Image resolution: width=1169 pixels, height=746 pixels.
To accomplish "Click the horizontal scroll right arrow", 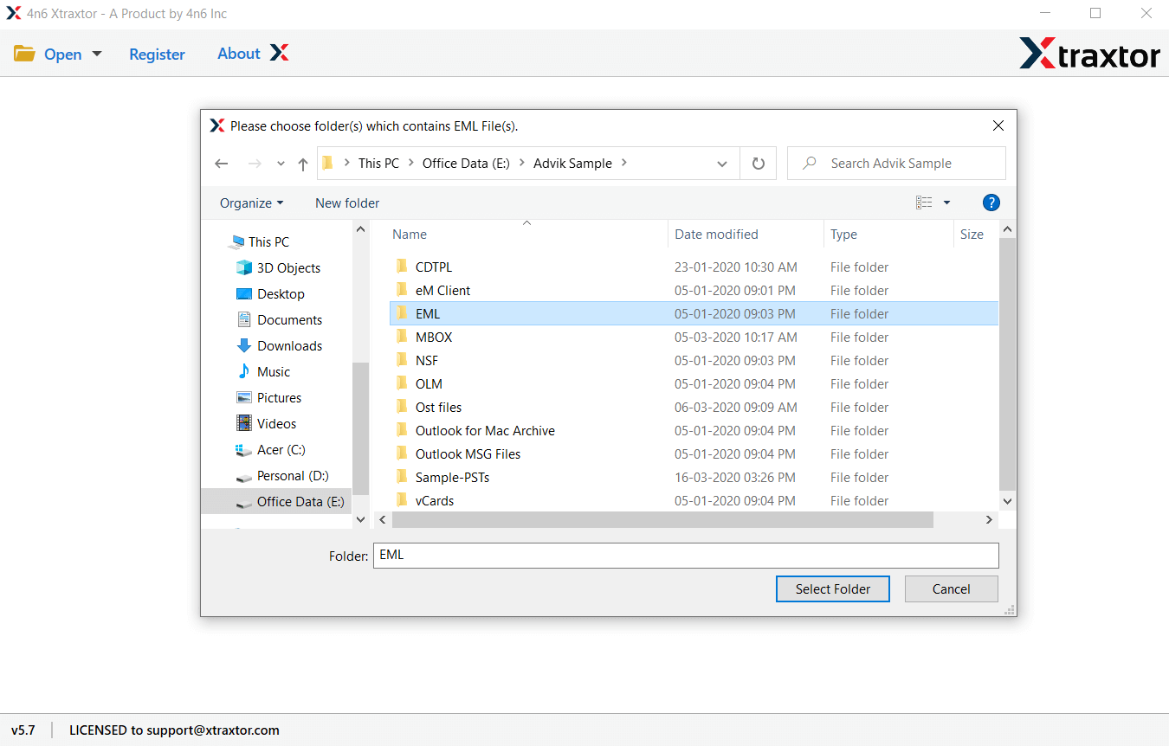I will (989, 519).
